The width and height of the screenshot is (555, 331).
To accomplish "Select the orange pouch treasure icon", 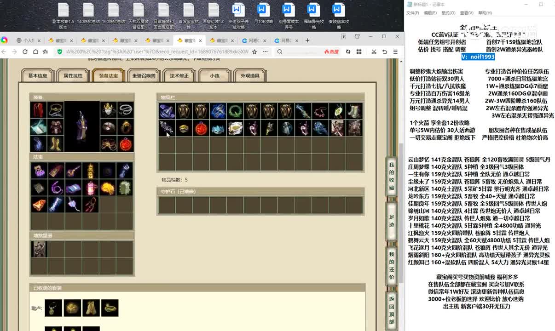I will [x=39, y=205].
